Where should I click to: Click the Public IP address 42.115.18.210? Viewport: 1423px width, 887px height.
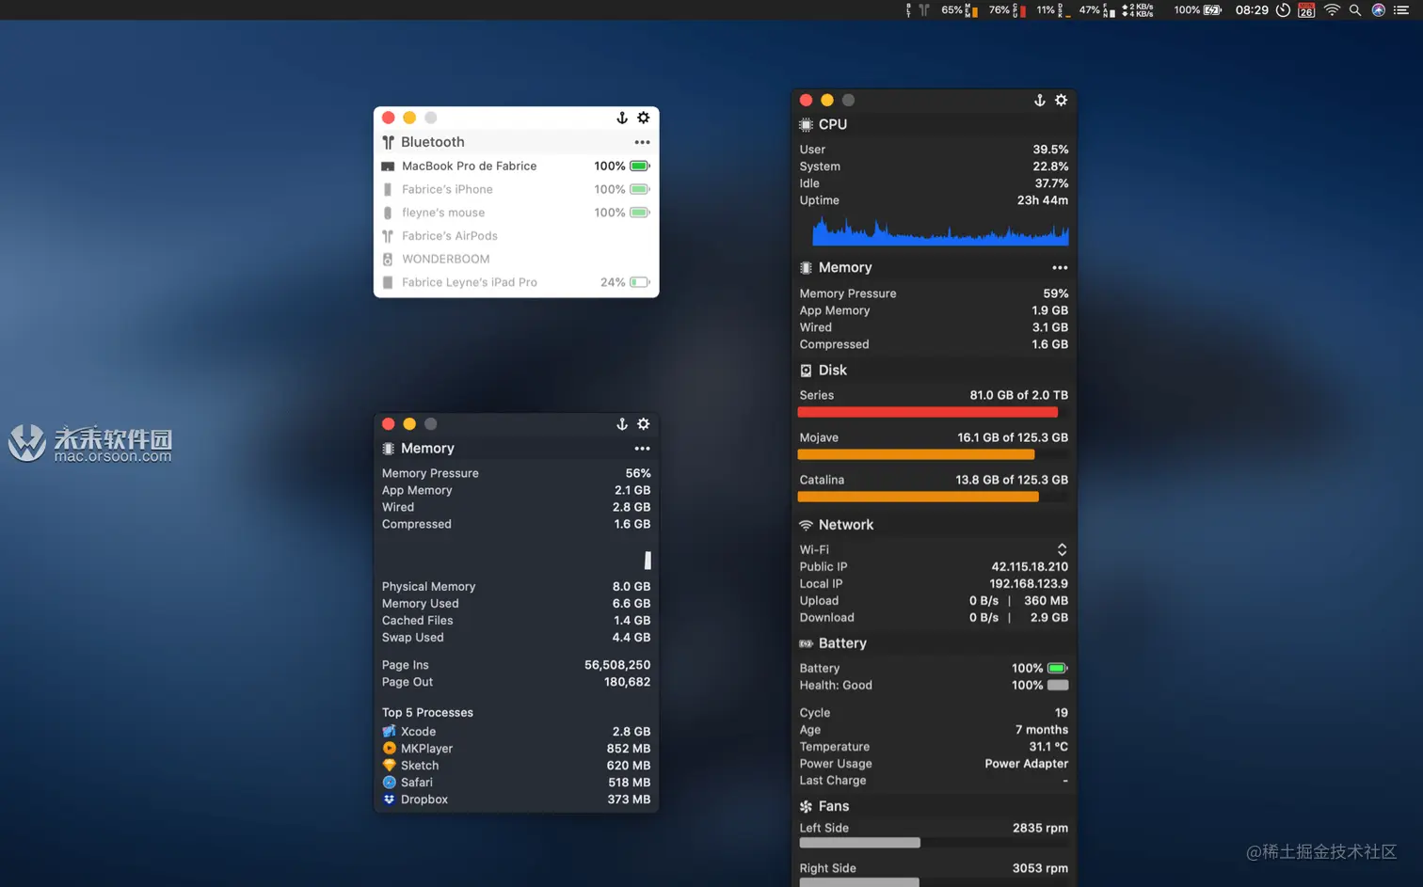[x=1030, y=567]
